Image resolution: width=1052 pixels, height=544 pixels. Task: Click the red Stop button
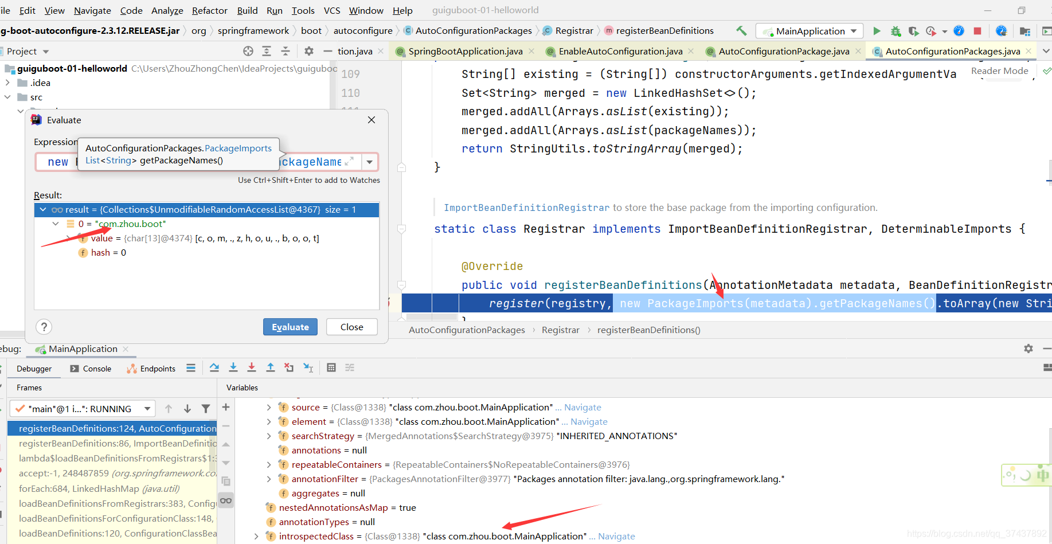tap(977, 31)
